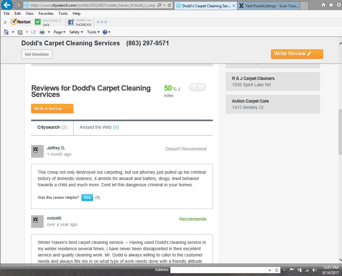The width and height of the screenshot is (342, 276).
Task: Click the battery power tray icon
Action: click(300, 270)
